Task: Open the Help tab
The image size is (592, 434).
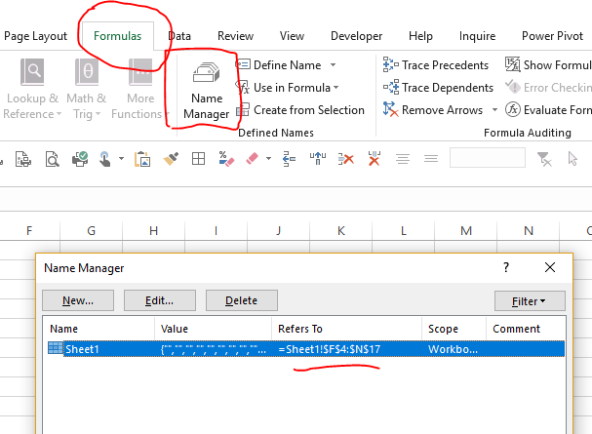Action: tap(420, 36)
